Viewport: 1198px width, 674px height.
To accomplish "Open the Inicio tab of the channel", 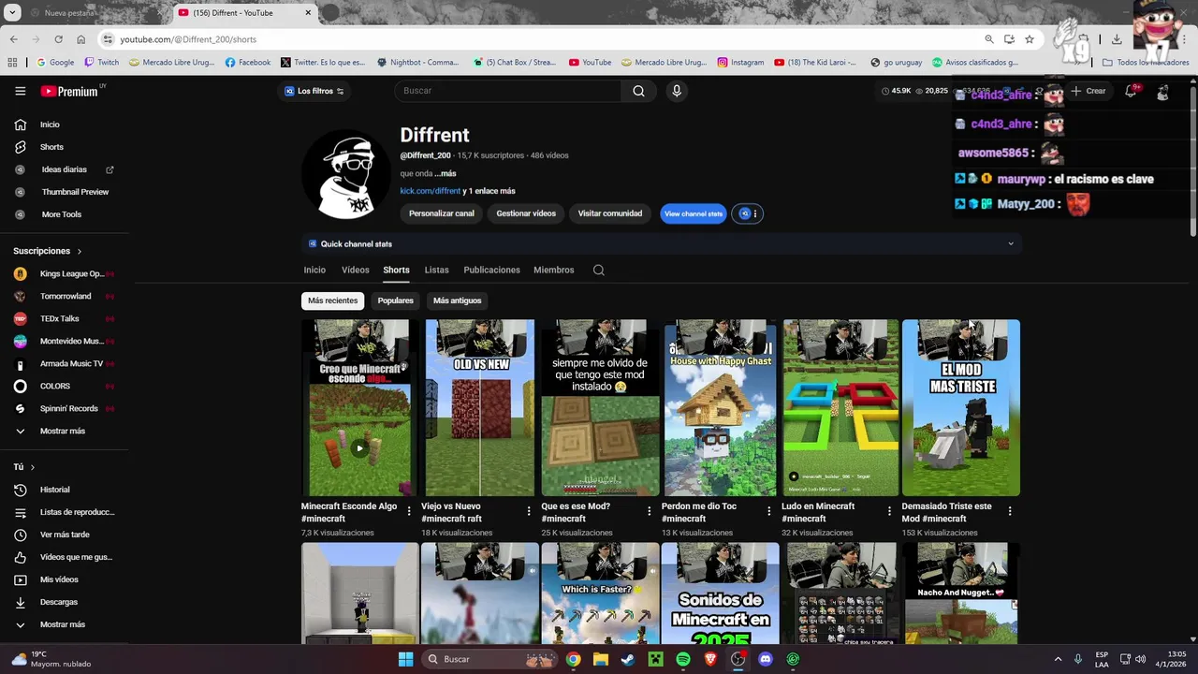I will 314,270.
